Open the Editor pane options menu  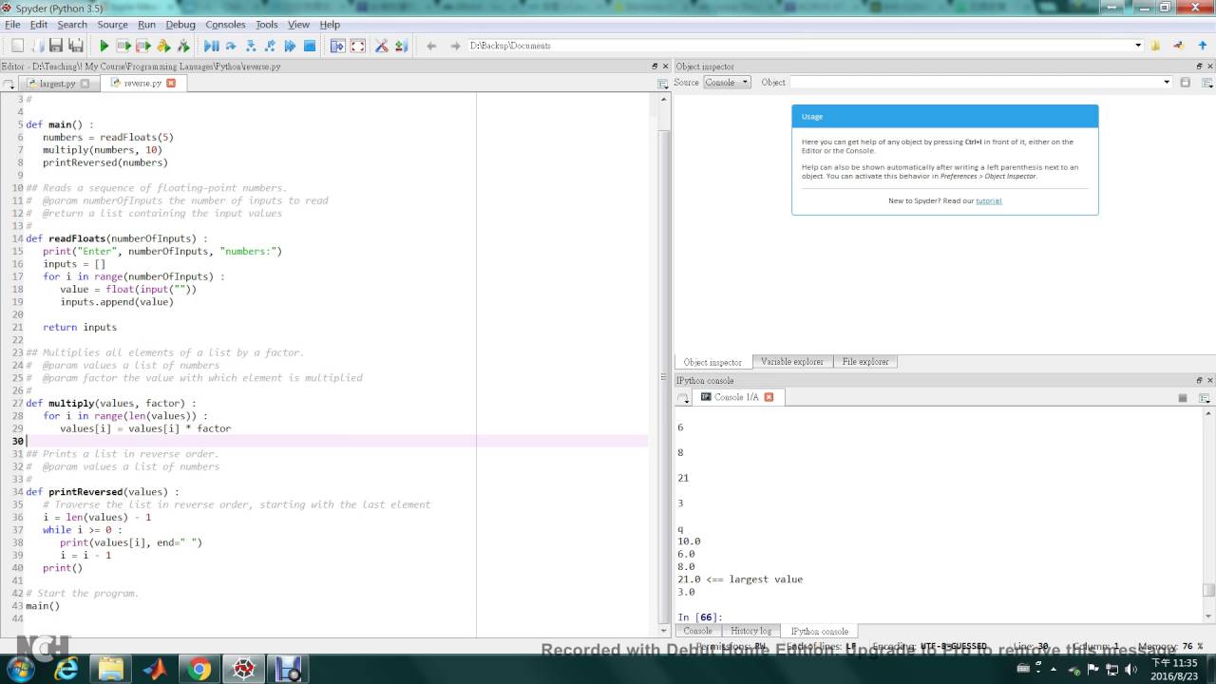663,84
